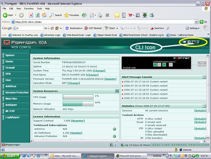The height and width of the screenshot is (159, 211).
Task: Click the FortiWiFi online help icon
Action: click(x=189, y=42)
